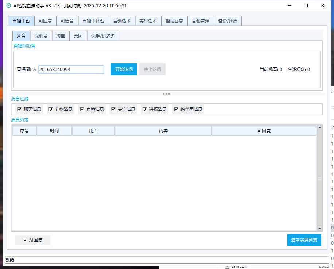Viewport: 334px width, 269px height.
Task: Uncheck the 聊天消息 filter checkbox
Action: [x=19, y=109]
